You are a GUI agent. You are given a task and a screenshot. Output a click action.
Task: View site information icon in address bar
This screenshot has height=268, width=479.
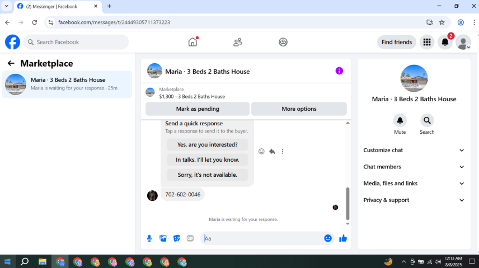[51, 22]
